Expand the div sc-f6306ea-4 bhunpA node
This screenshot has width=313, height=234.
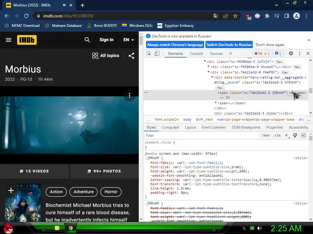(x=208, y=66)
